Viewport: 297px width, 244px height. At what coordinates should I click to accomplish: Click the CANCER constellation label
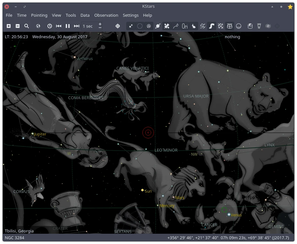point(209,225)
